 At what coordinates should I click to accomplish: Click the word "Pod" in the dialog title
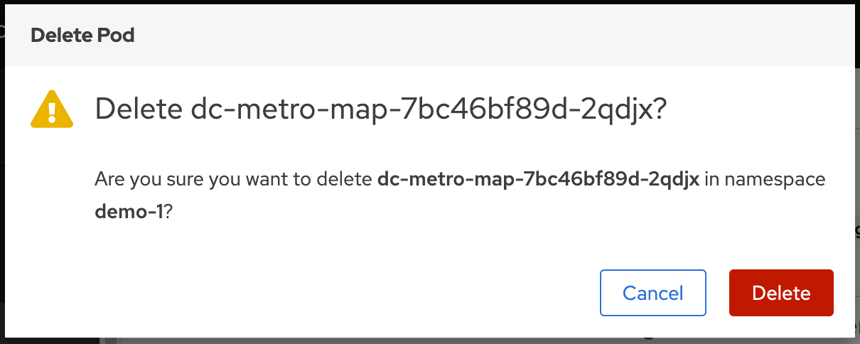pyautogui.click(x=118, y=35)
